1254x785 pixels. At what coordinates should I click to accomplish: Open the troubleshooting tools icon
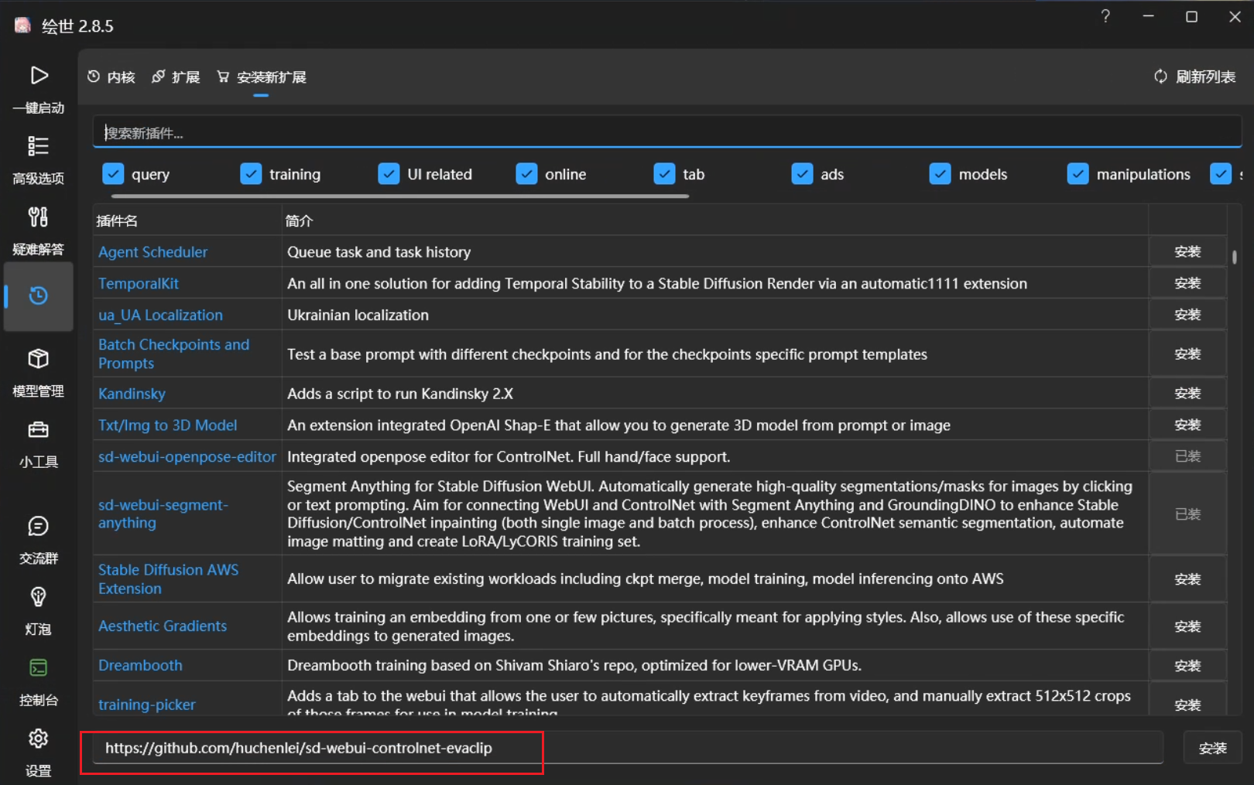[x=38, y=217]
